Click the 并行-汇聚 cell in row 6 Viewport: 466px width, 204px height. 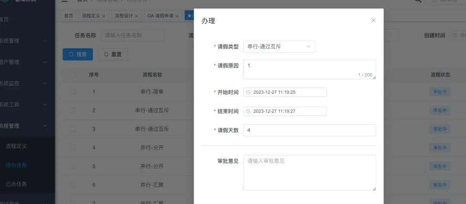tap(152, 185)
